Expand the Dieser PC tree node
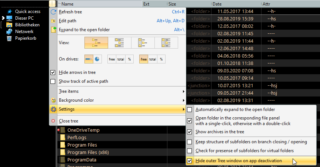Image resolution: width=320 pixels, height=167 pixels. coord(3,18)
